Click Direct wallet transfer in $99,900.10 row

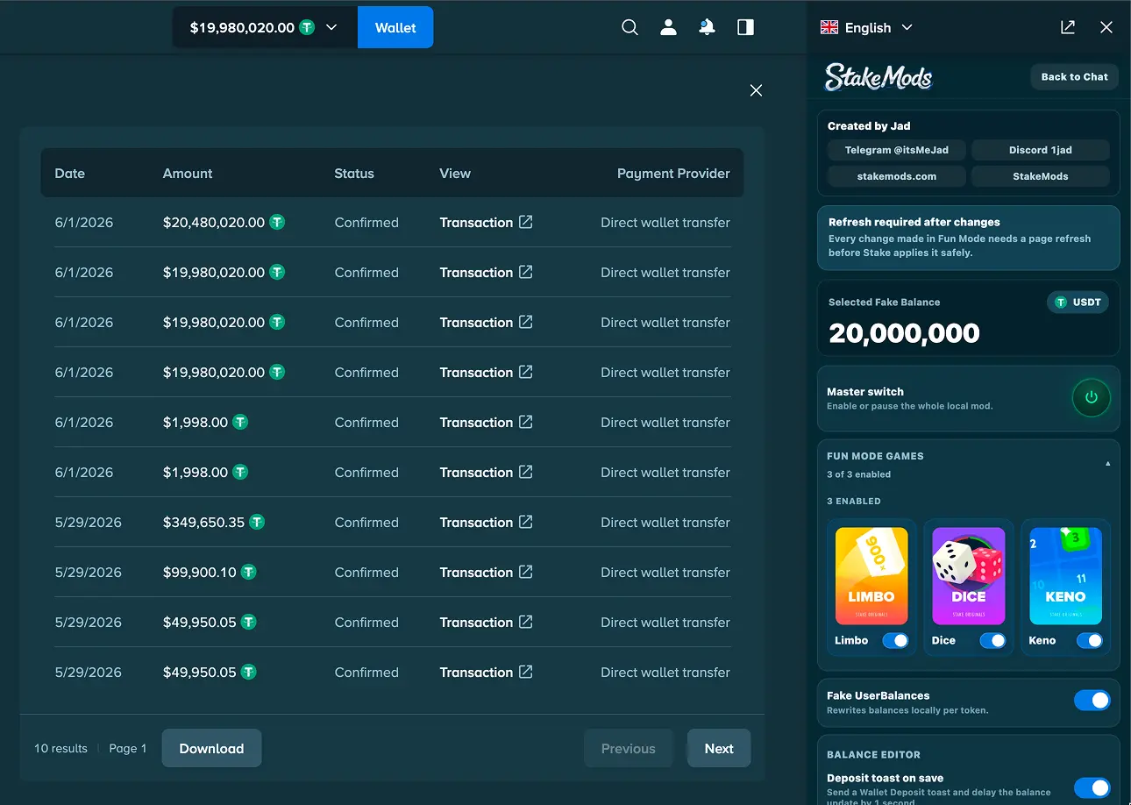pos(665,572)
